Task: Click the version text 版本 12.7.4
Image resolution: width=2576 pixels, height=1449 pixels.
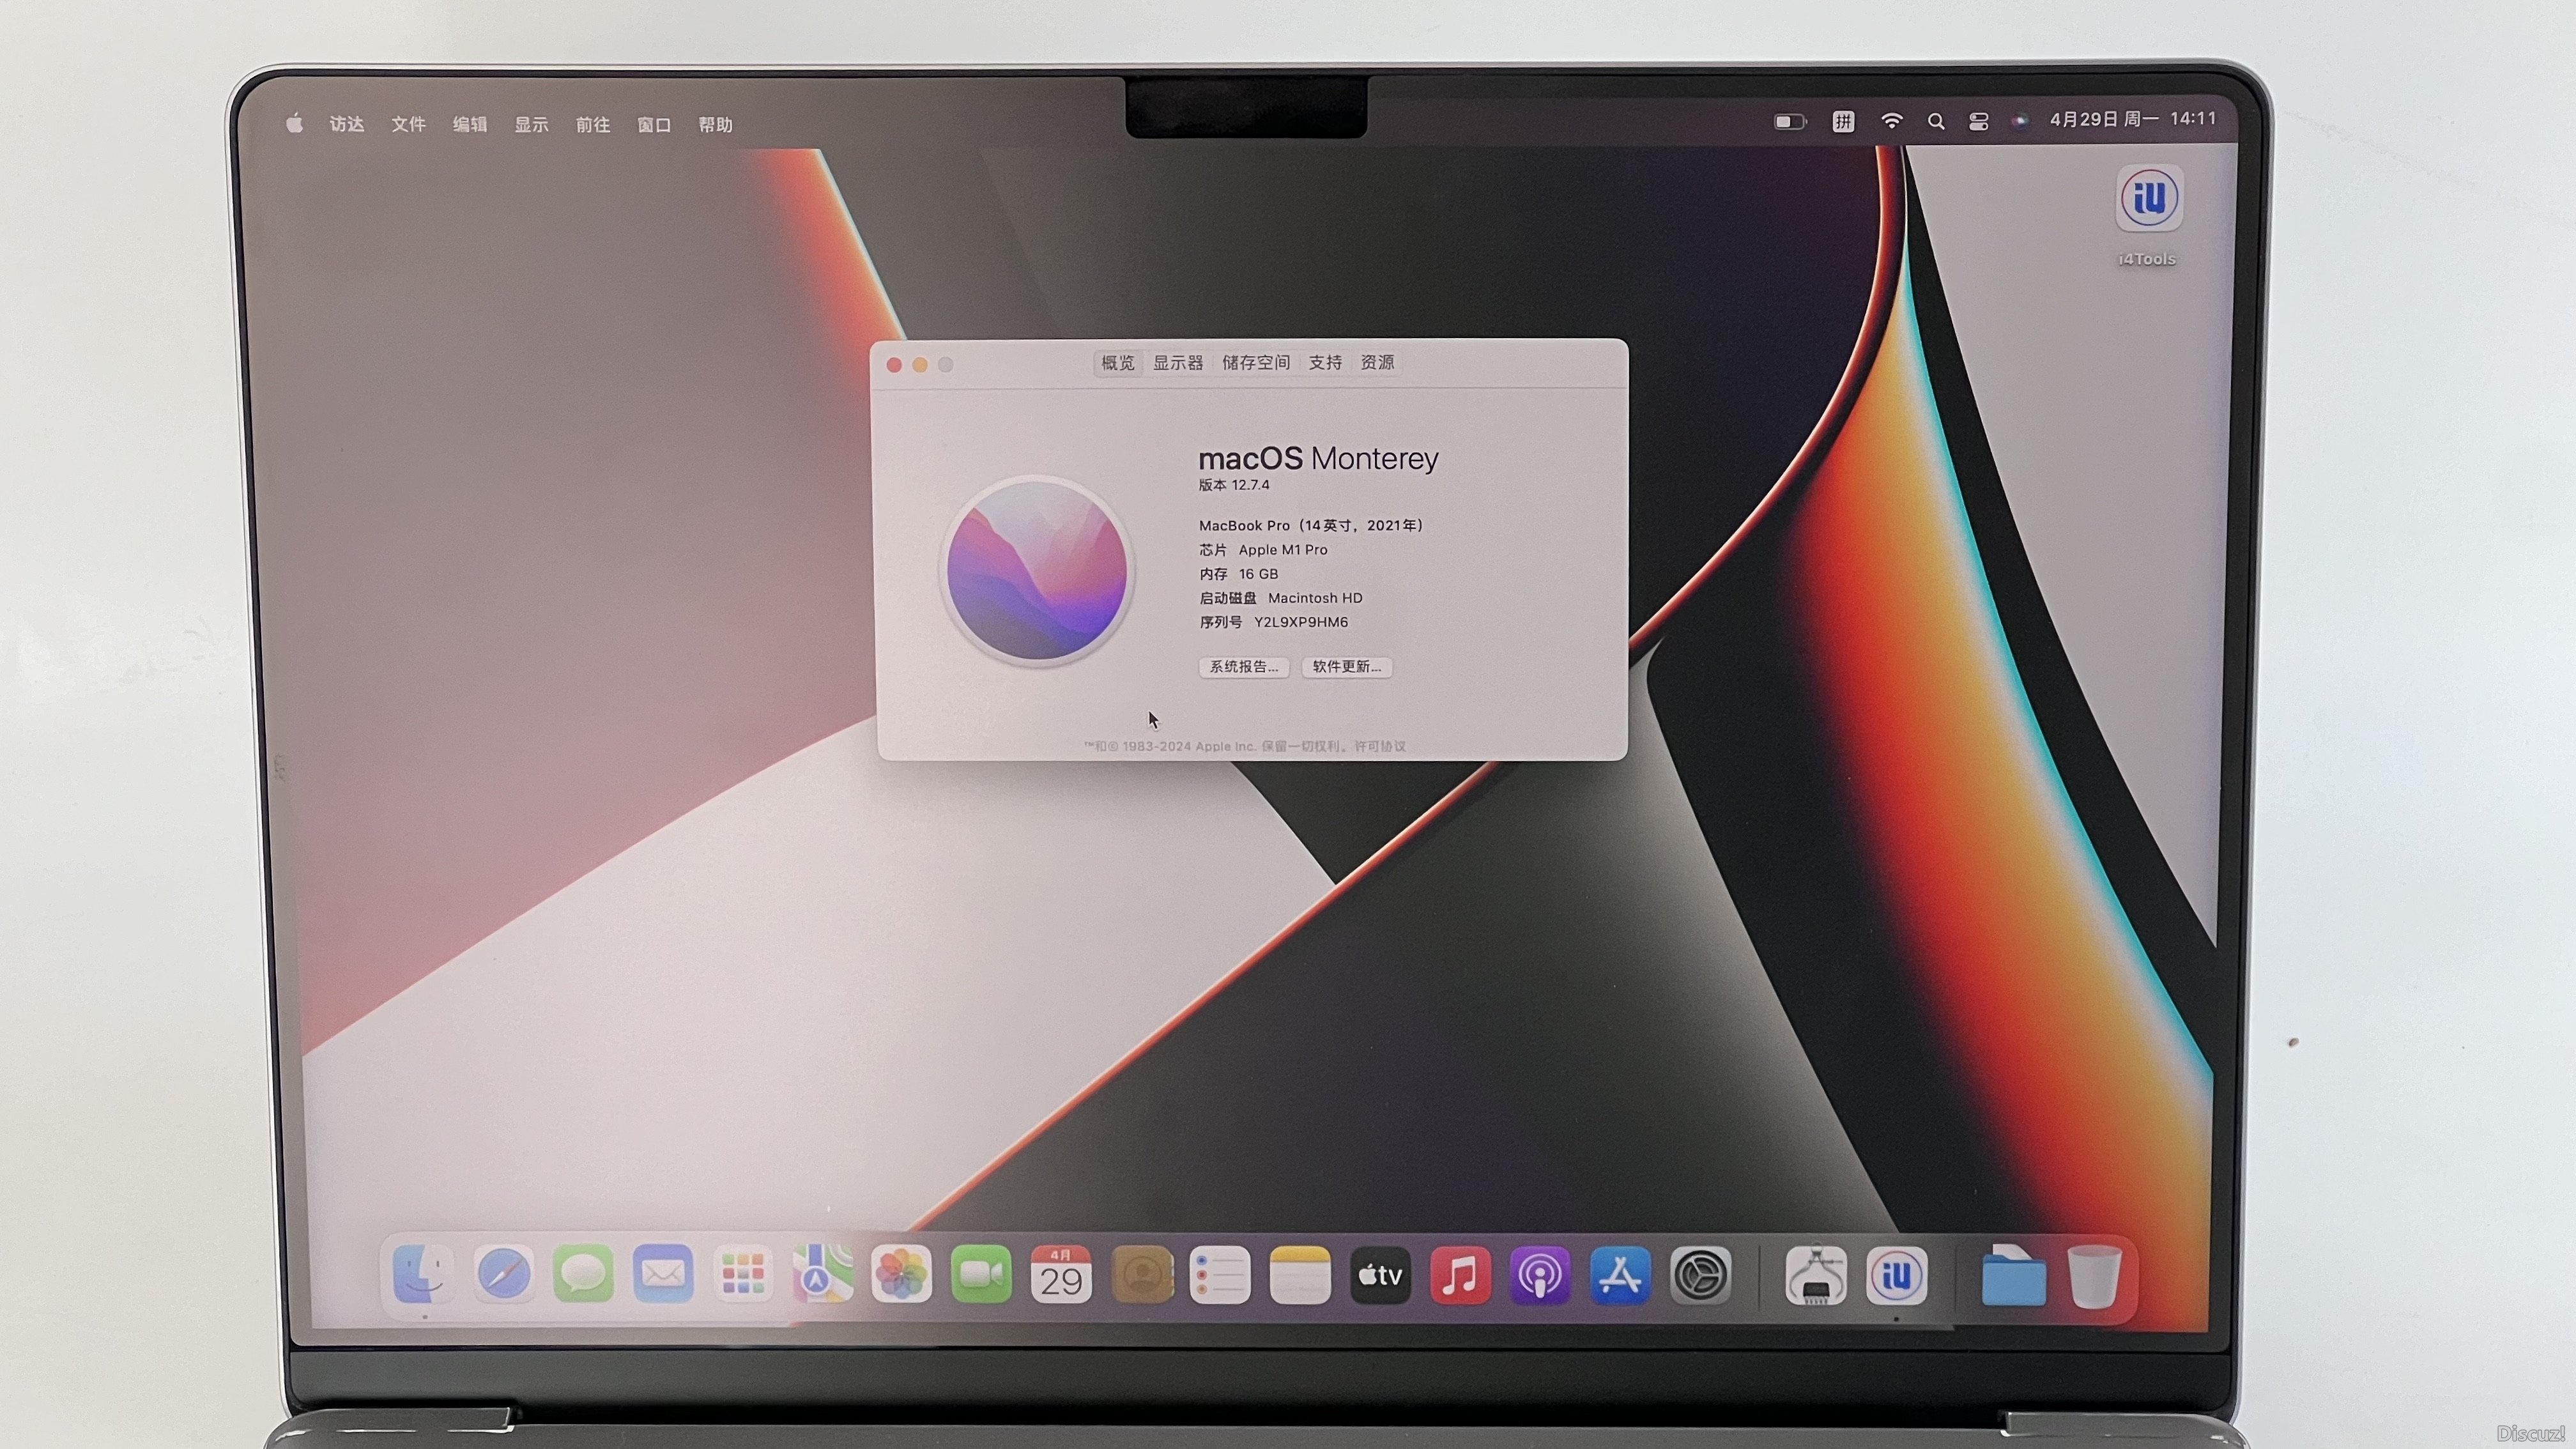Action: [x=1234, y=485]
